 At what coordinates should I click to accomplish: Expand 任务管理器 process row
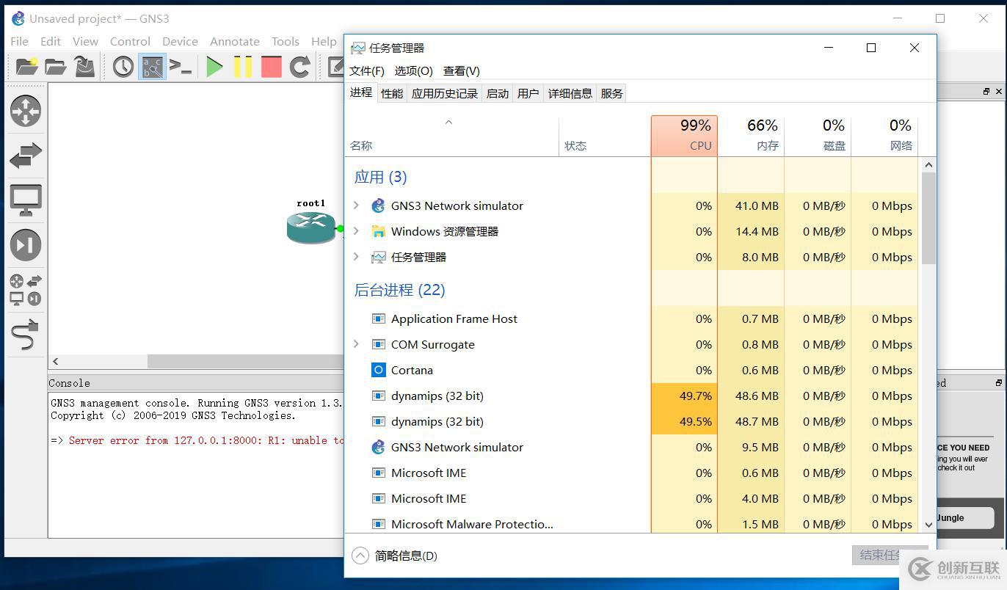[357, 257]
